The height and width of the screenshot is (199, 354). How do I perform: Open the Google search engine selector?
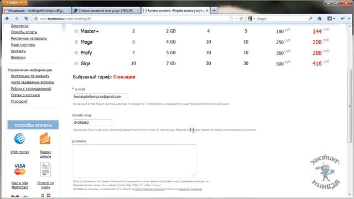[251, 19]
